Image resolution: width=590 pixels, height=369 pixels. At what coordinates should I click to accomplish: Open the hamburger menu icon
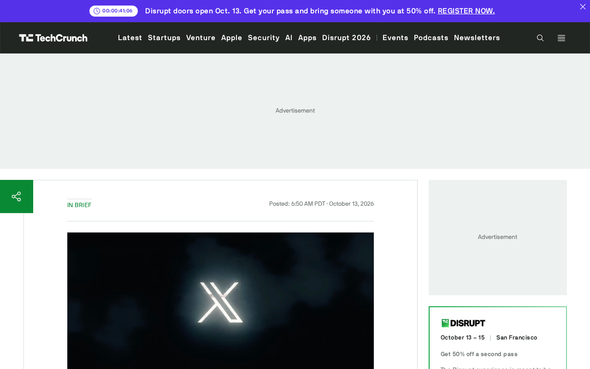tap(561, 38)
